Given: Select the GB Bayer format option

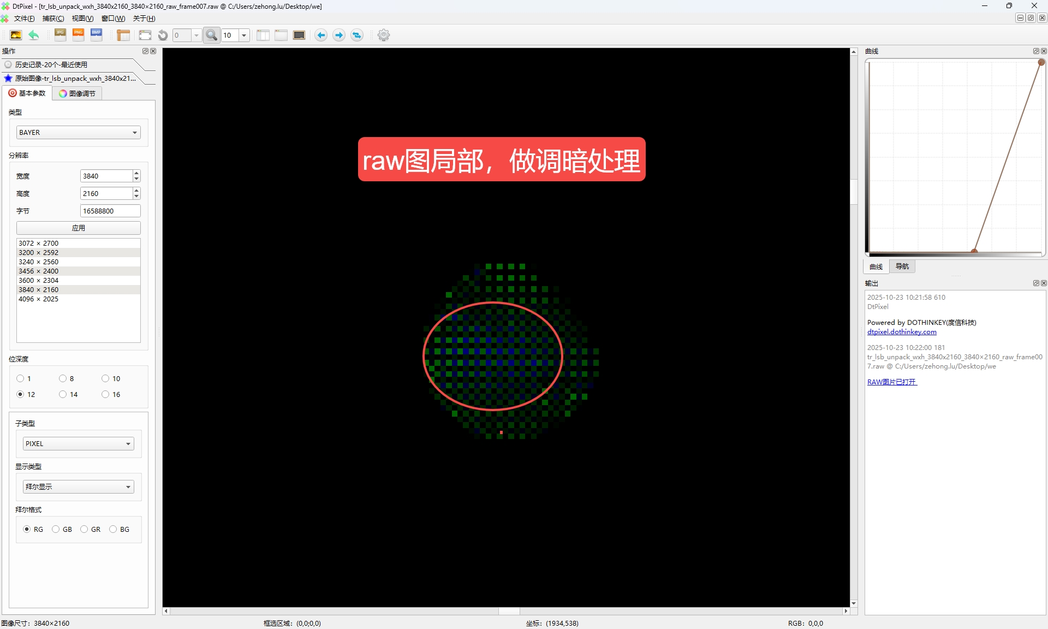Looking at the screenshot, I should (56, 529).
